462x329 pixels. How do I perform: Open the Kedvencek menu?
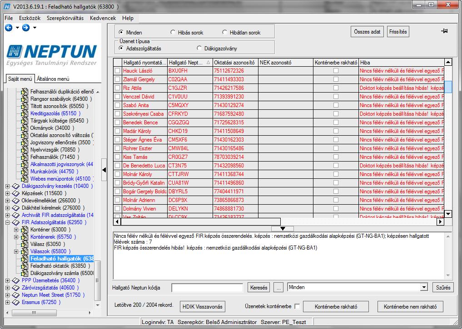pyautogui.click(x=103, y=18)
